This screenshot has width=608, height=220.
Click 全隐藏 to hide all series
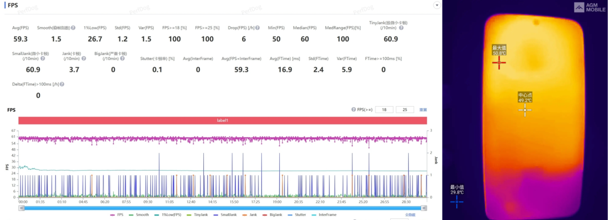[x=410, y=214]
